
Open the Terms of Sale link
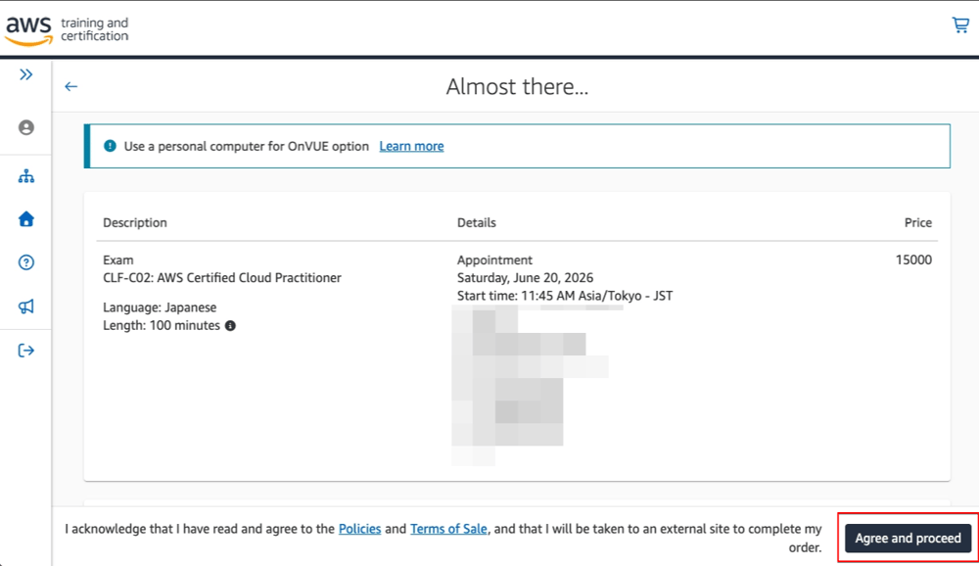point(448,529)
